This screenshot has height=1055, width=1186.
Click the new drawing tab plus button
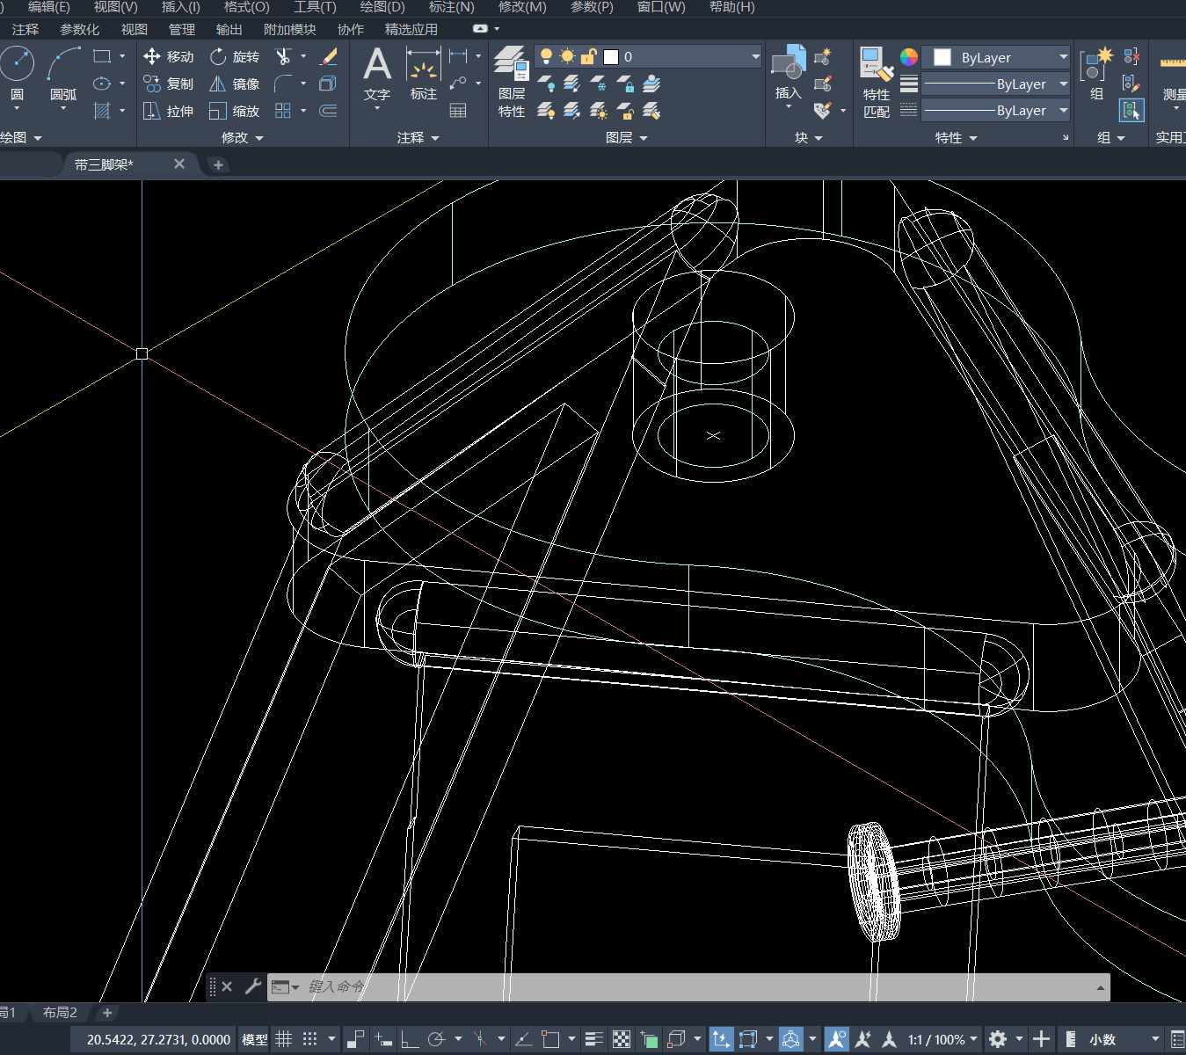[x=218, y=164]
